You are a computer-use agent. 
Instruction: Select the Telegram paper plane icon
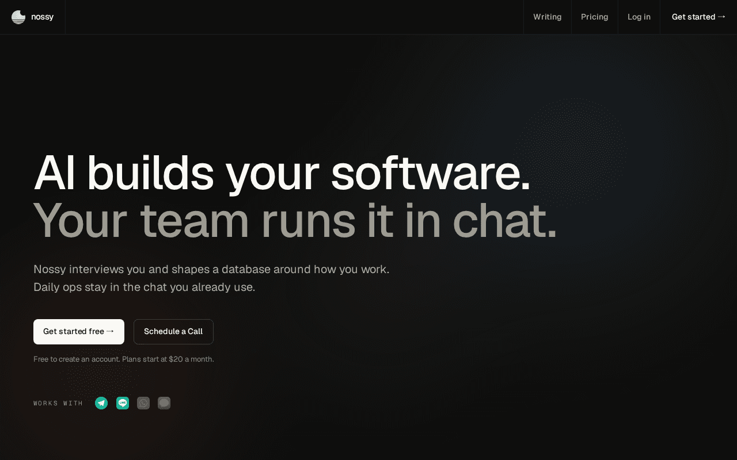pos(101,403)
